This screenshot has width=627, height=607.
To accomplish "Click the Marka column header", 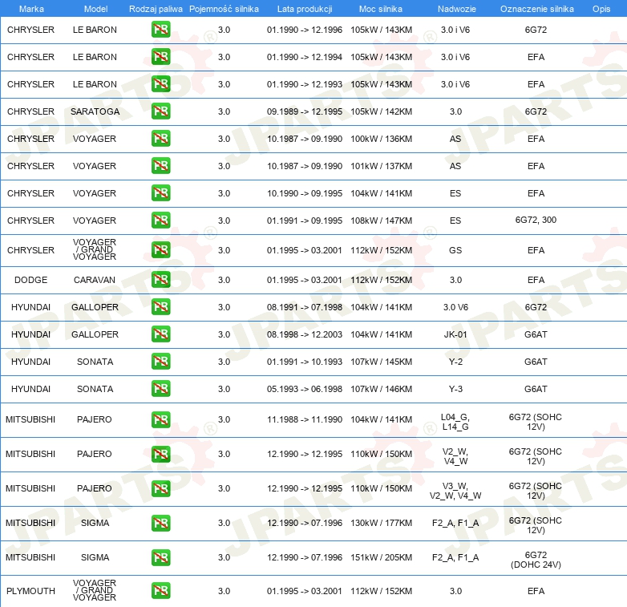I will click(30, 9).
